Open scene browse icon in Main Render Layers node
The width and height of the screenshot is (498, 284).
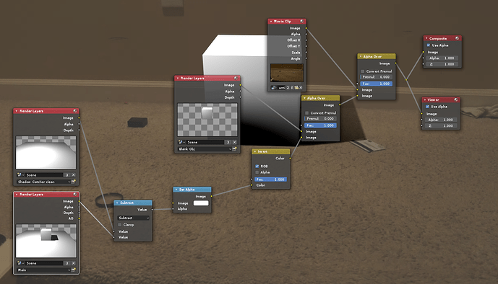[21, 263]
